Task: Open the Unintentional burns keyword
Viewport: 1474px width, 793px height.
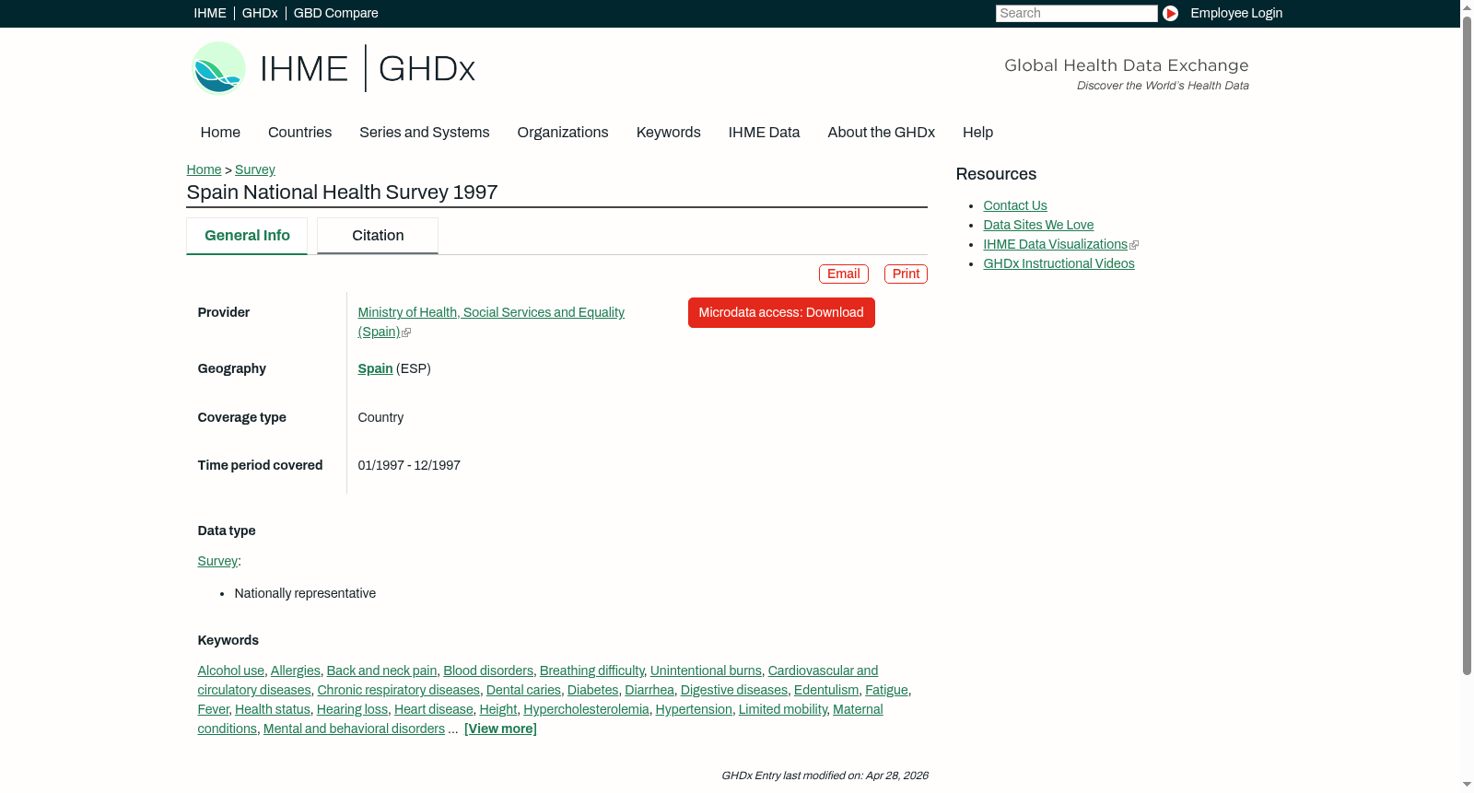Action: pos(706,671)
